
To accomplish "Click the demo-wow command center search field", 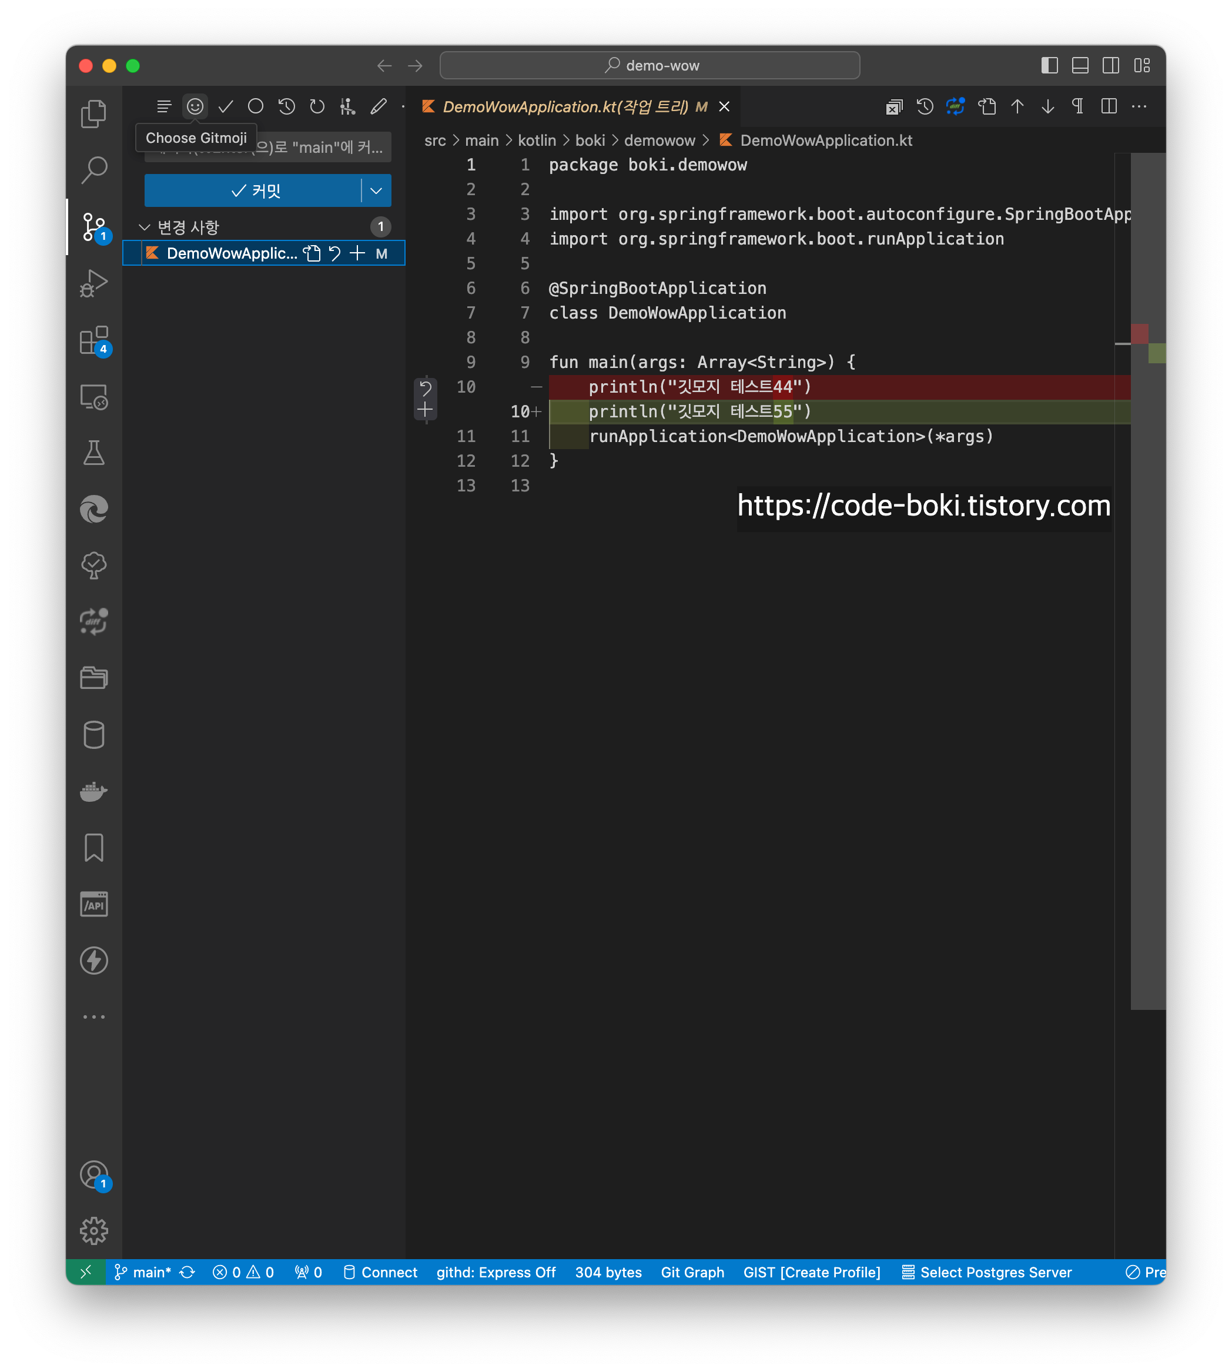I will pos(649,66).
